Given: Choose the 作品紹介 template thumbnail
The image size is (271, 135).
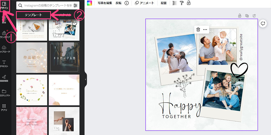Looking at the screenshot, I should tap(32, 58).
